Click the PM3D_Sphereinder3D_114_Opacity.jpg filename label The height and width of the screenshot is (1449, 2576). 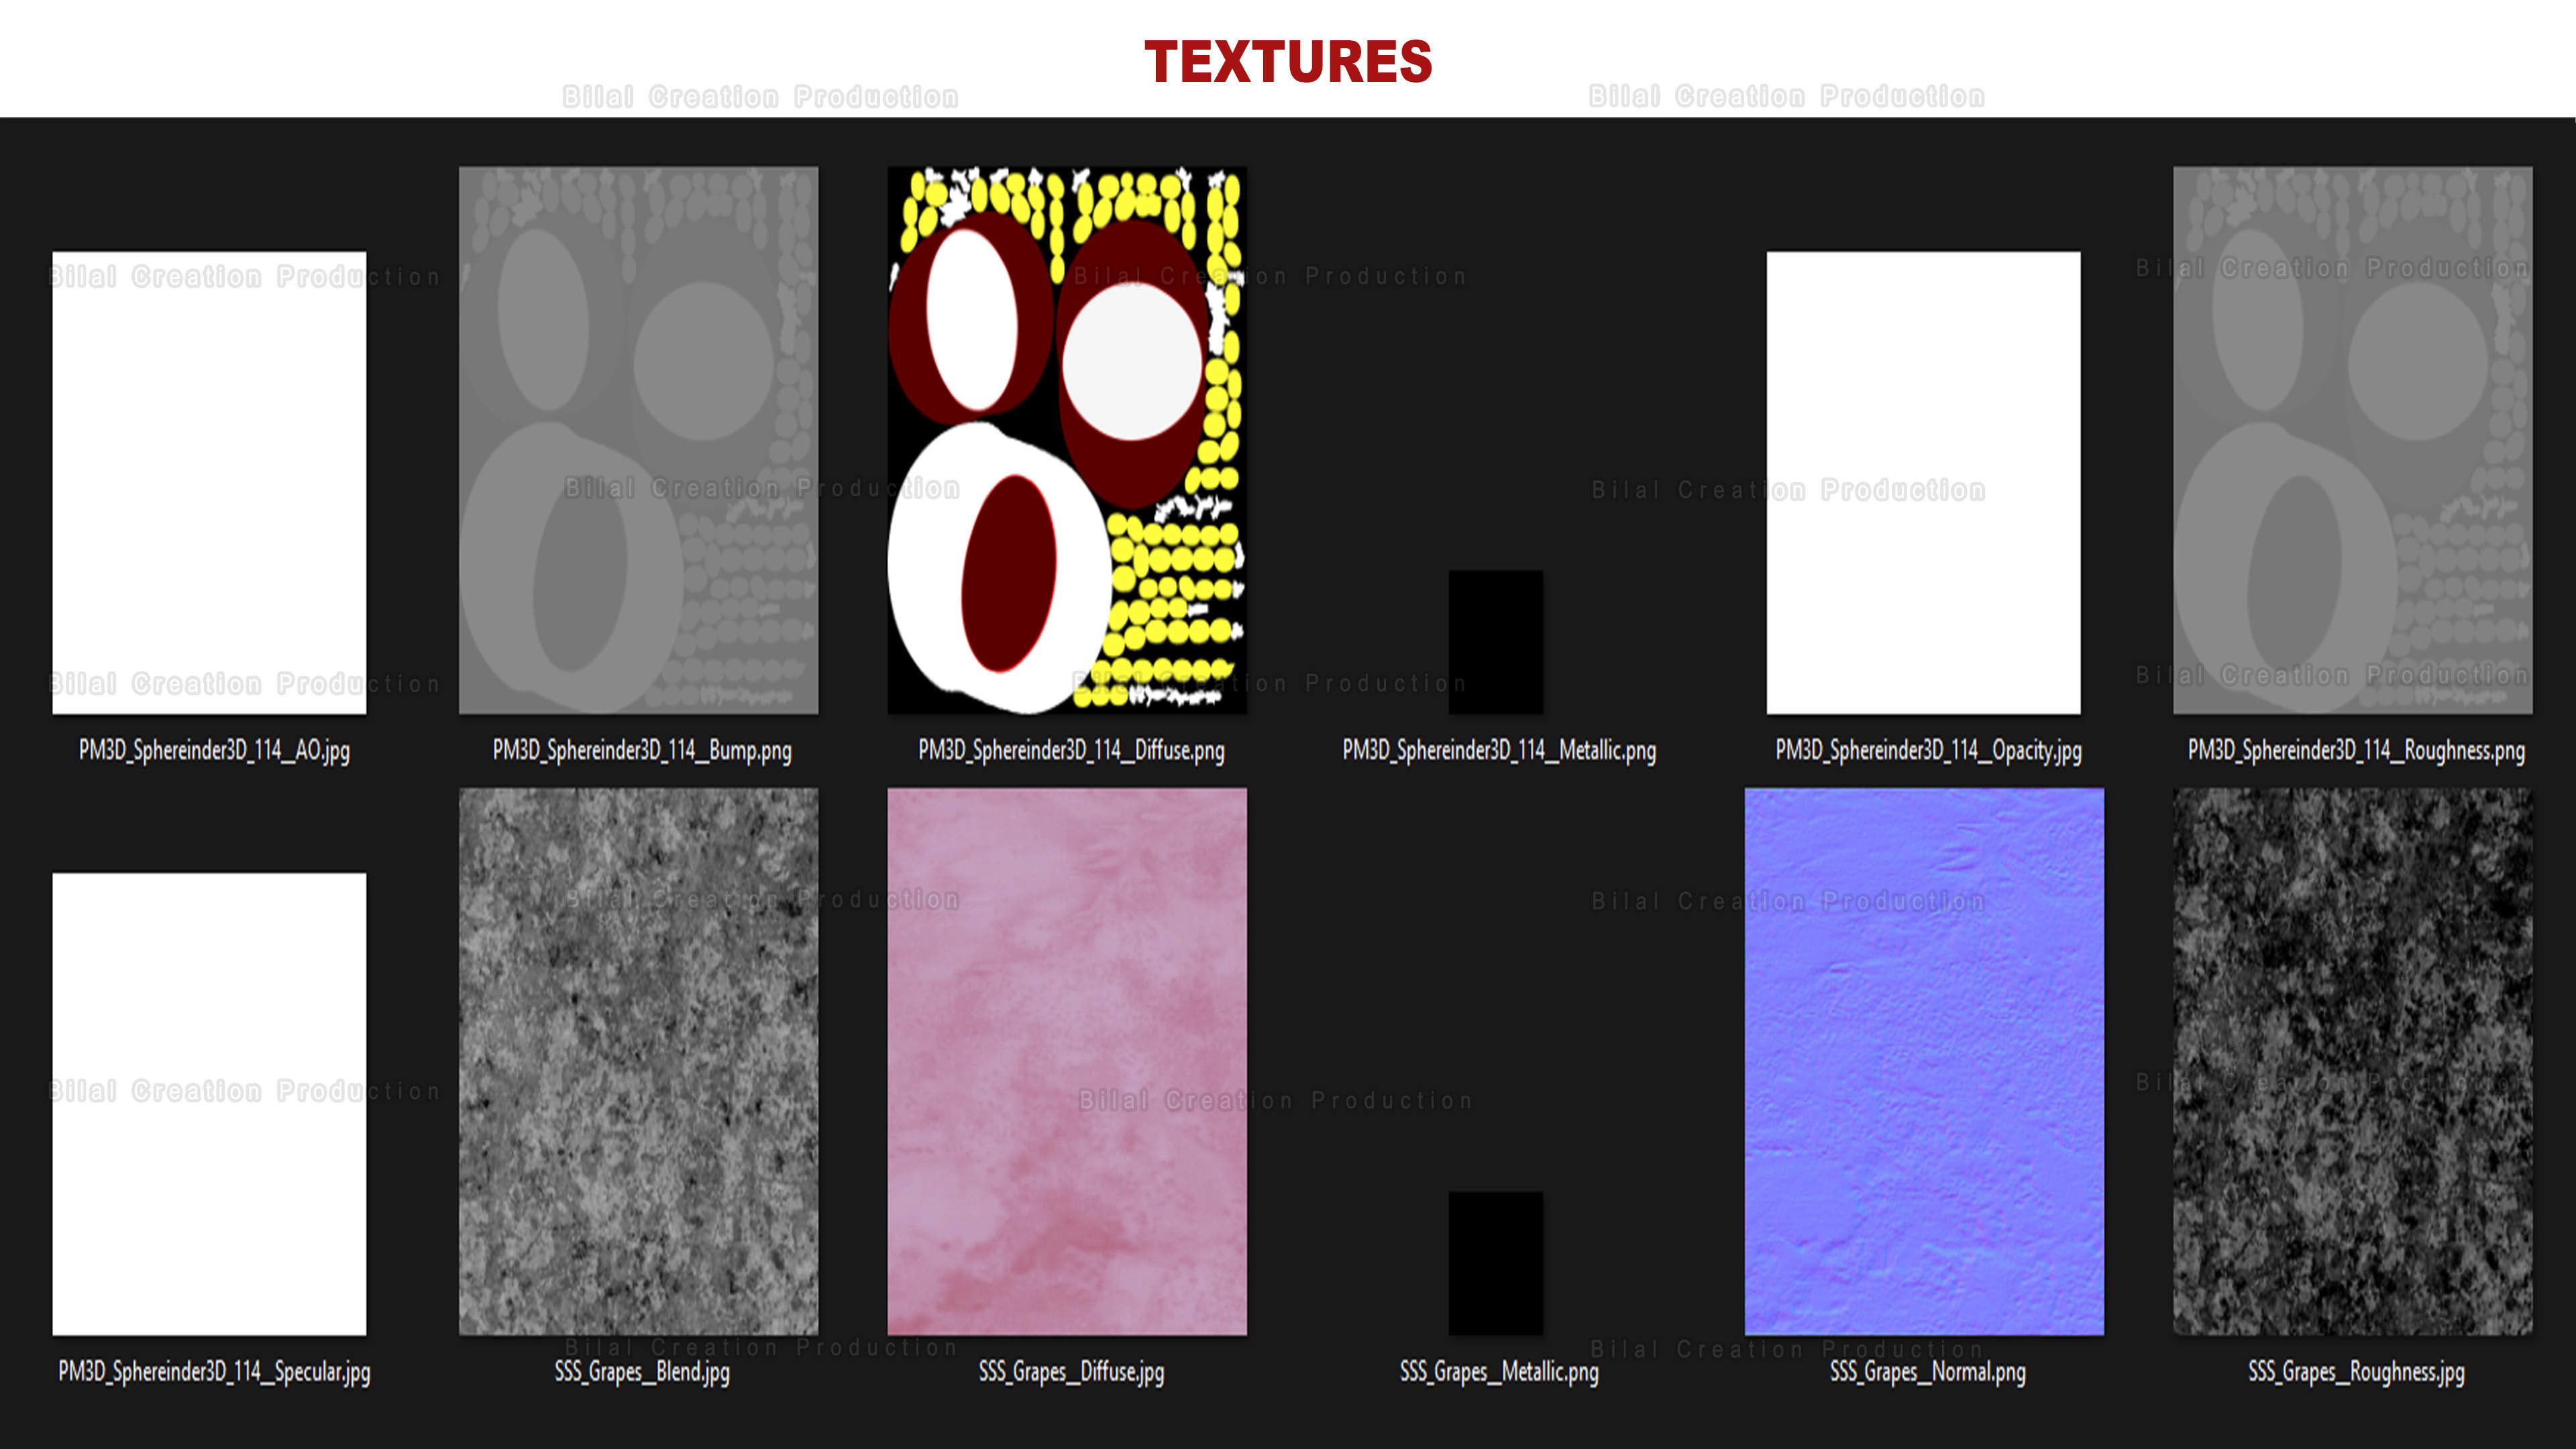1927,750
